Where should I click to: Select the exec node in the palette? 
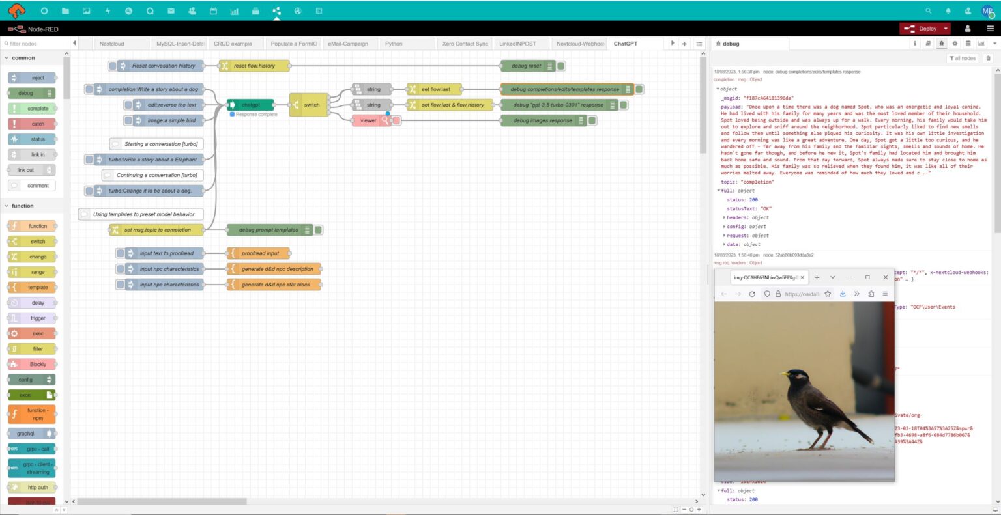[31, 333]
